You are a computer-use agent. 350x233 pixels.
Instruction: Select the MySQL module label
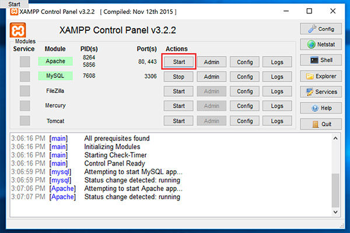(55, 76)
